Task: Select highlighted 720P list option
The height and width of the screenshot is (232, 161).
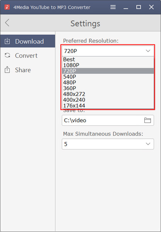Action: coord(108,71)
